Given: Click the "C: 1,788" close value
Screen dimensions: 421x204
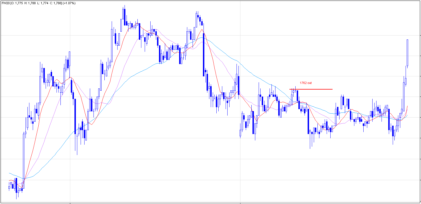Looking at the screenshot, I should tap(56, 3).
